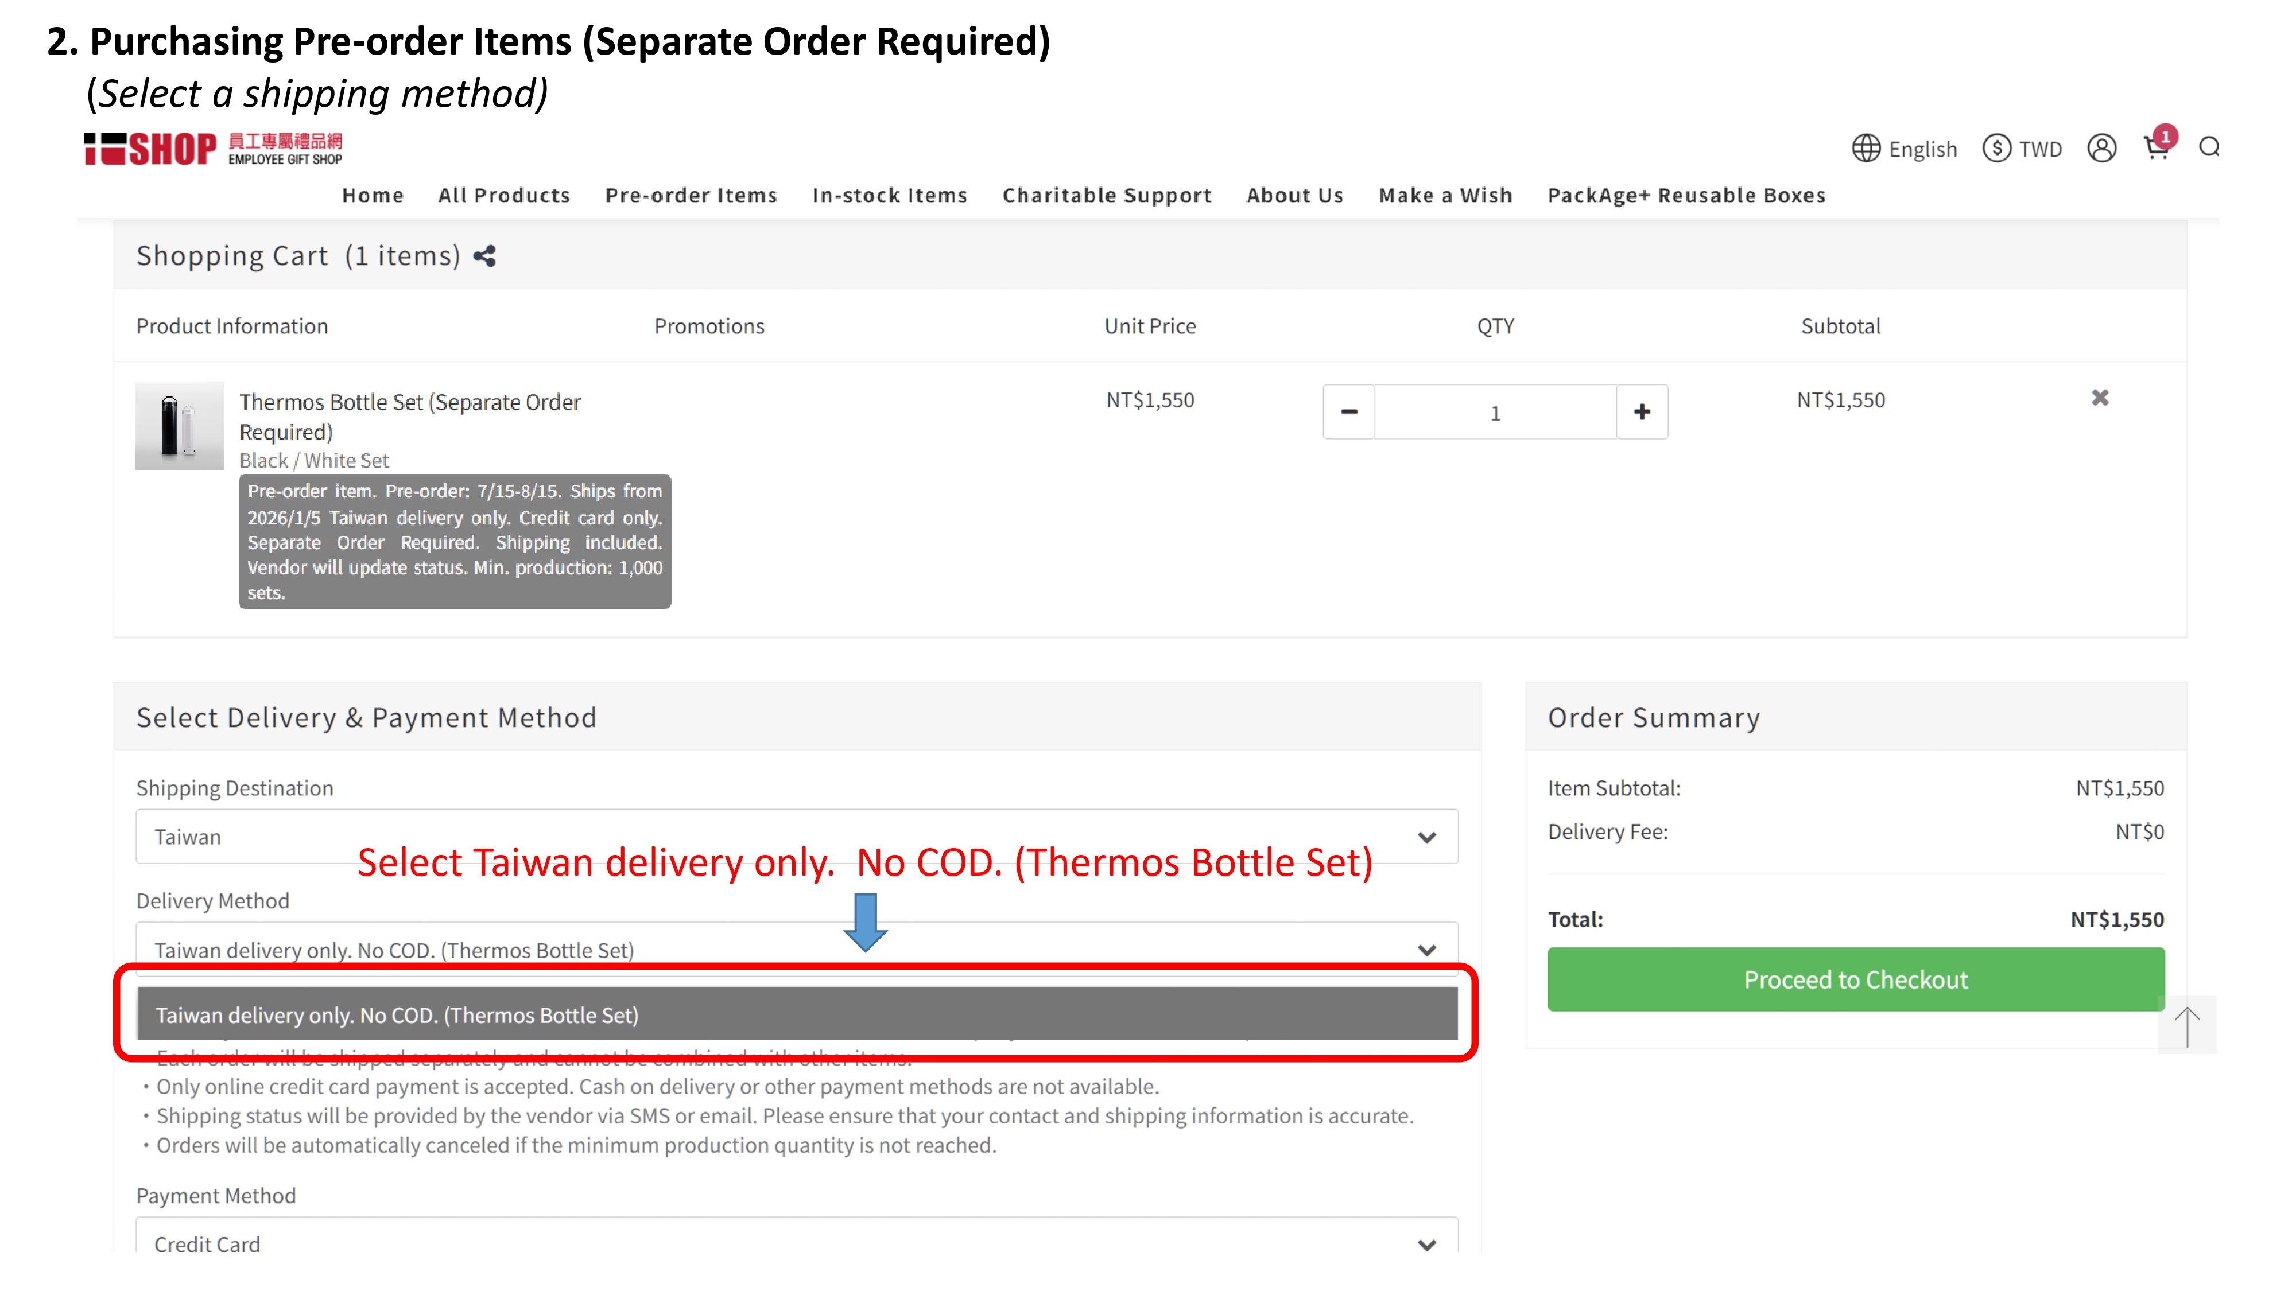Click the Thermos Bottle Set product thumbnail
This screenshot has width=2296, height=1291.
pos(179,426)
